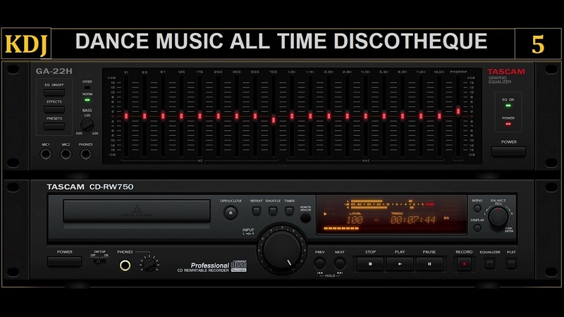The height and width of the screenshot is (317, 564).
Task: Click the 4.0K band slider handle
Action: point(365,116)
